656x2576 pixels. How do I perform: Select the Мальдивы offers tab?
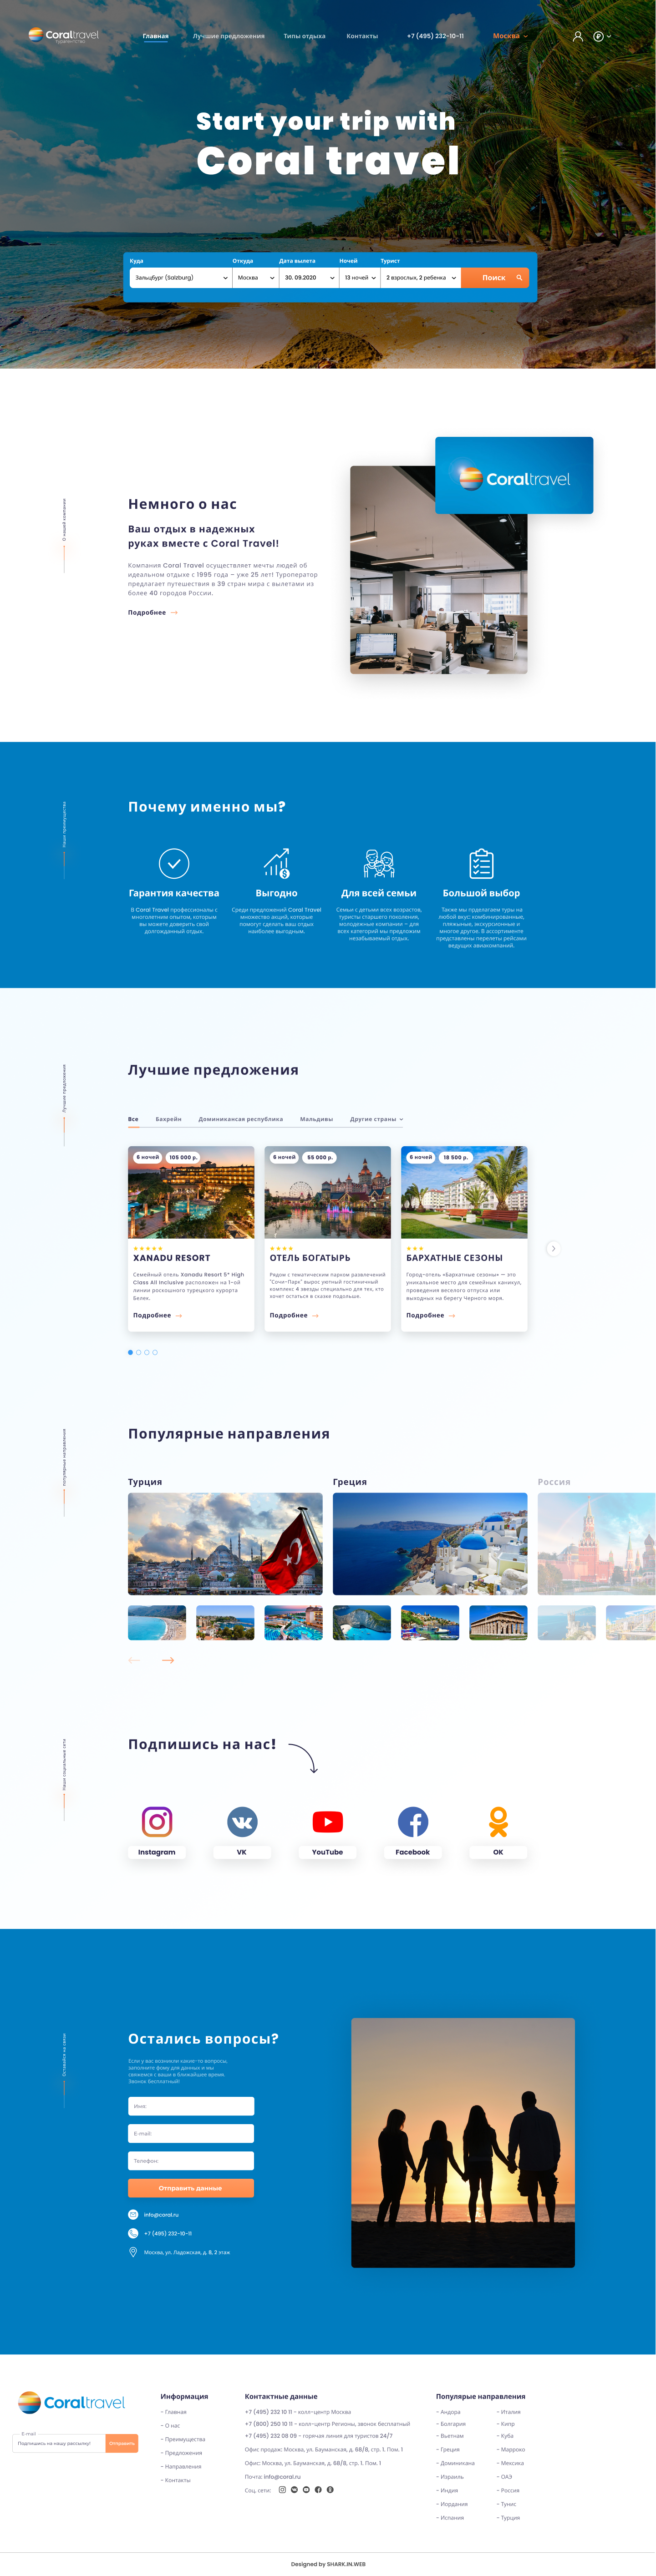(x=316, y=1119)
